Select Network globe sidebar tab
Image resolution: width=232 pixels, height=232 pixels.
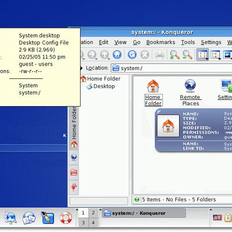pos(74,157)
